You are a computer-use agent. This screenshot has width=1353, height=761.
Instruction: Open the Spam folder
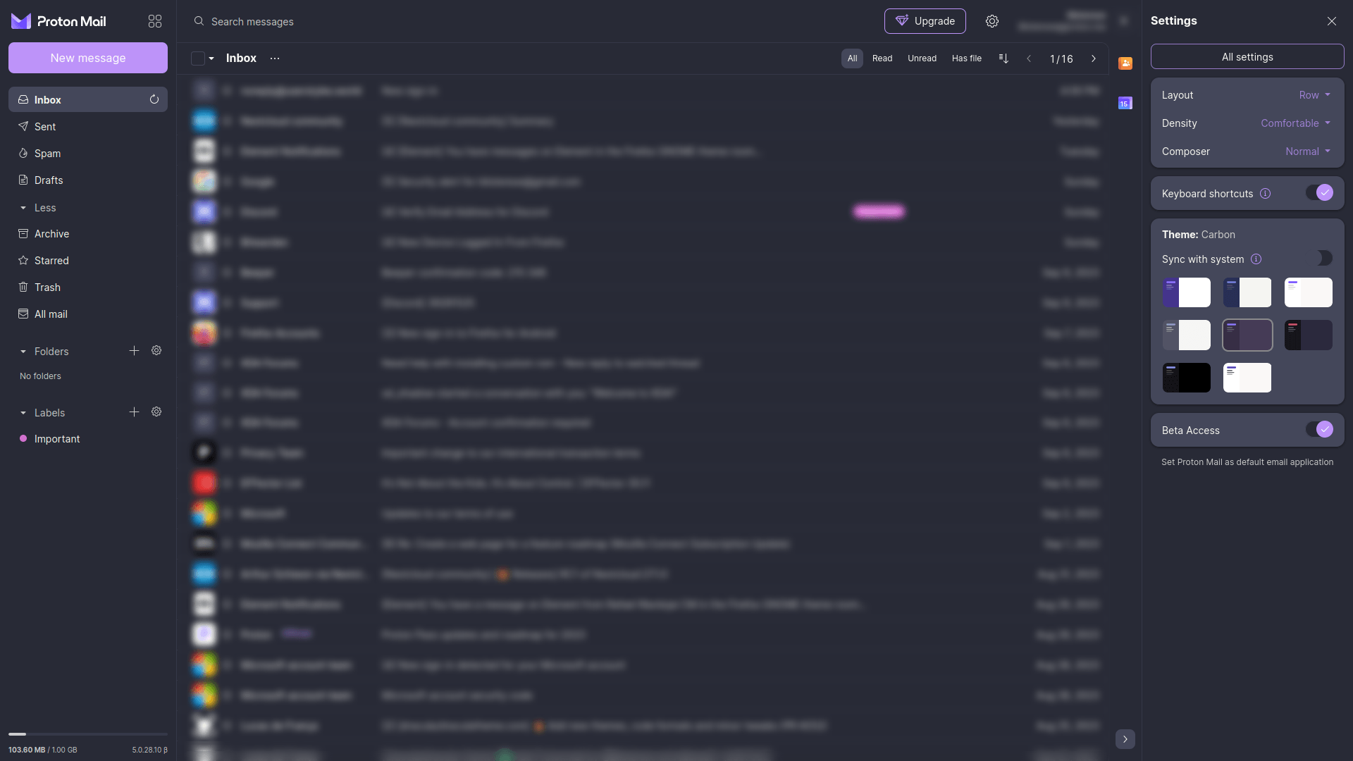click(x=88, y=154)
